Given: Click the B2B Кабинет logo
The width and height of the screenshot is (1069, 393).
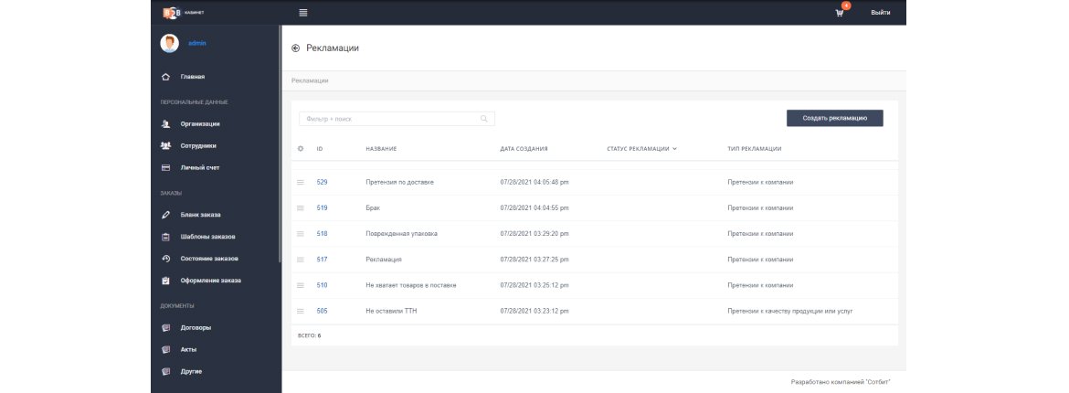Looking at the screenshot, I should [x=183, y=12].
